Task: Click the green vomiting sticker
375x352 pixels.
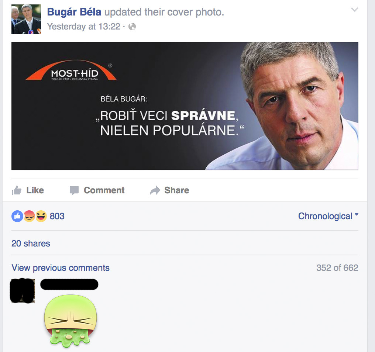Action: click(70, 321)
